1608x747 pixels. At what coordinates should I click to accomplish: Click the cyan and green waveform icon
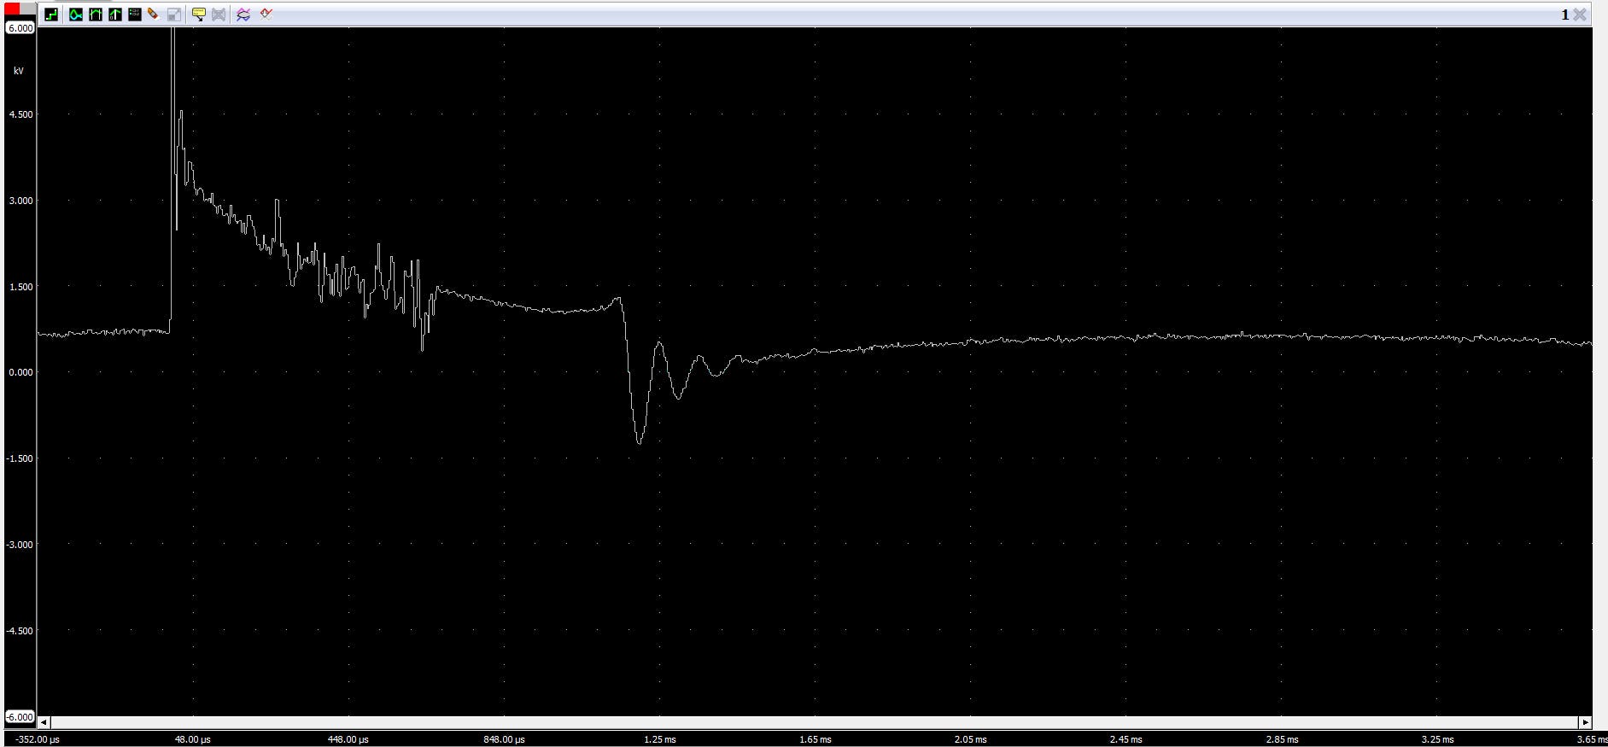click(76, 15)
